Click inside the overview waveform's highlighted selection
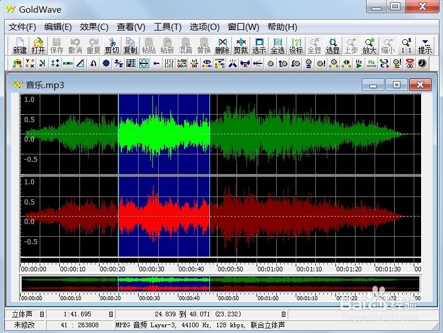Image resolution: width=443 pixels, height=333 pixels. tap(164, 284)
